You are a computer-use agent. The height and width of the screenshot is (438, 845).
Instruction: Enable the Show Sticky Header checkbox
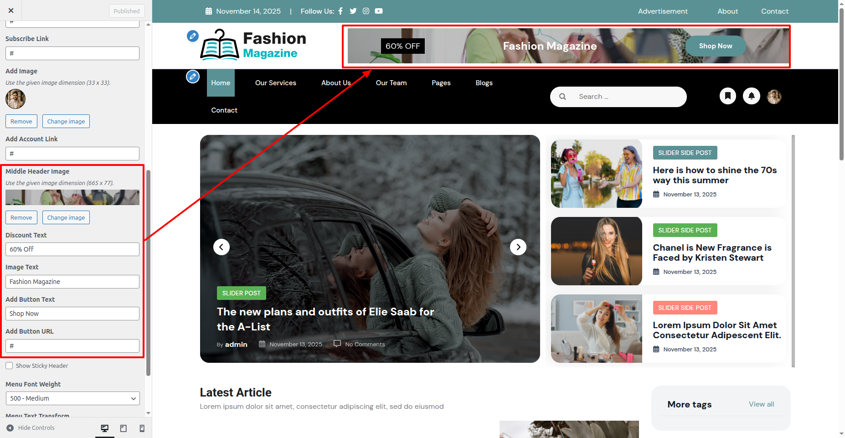pos(9,366)
